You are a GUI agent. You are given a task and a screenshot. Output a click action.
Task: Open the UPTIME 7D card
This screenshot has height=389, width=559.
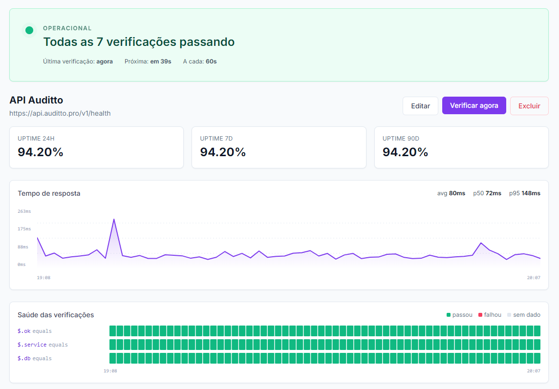point(279,147)
